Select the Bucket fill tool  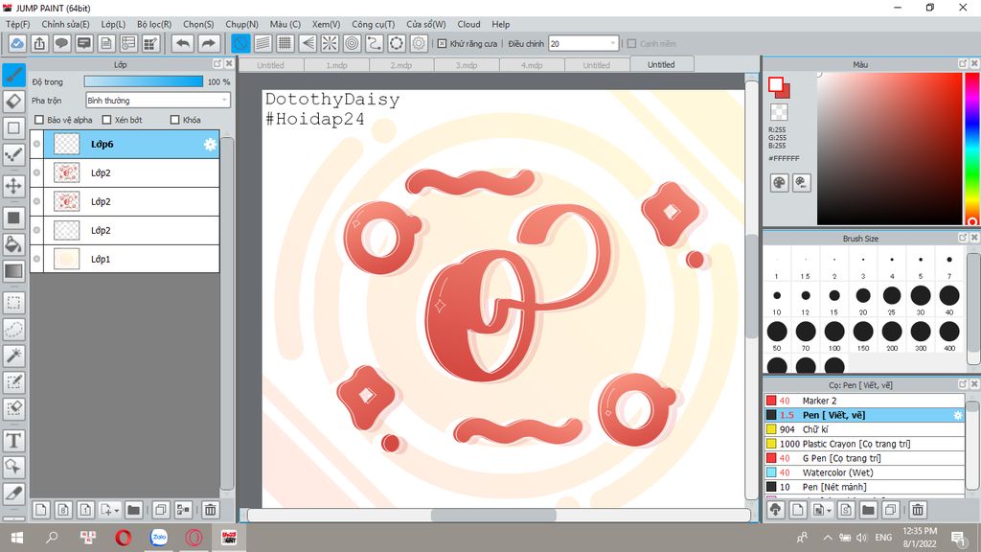(x=13, y=244)
